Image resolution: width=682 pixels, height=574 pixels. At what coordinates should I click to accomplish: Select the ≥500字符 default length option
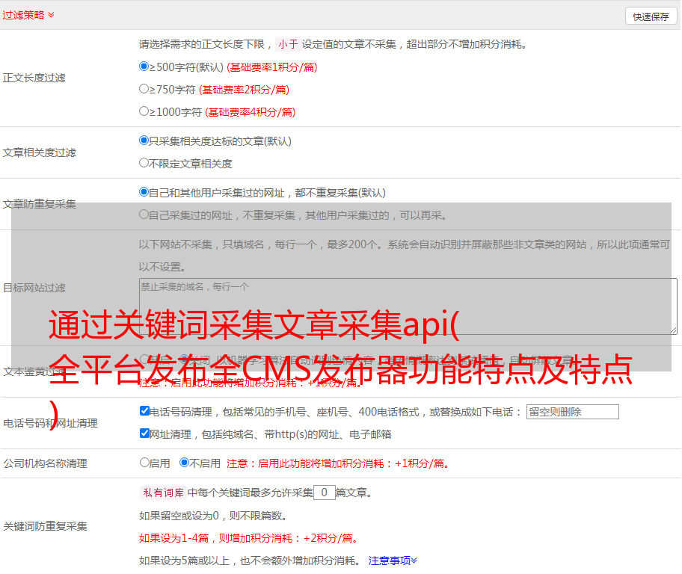point(144,67)
